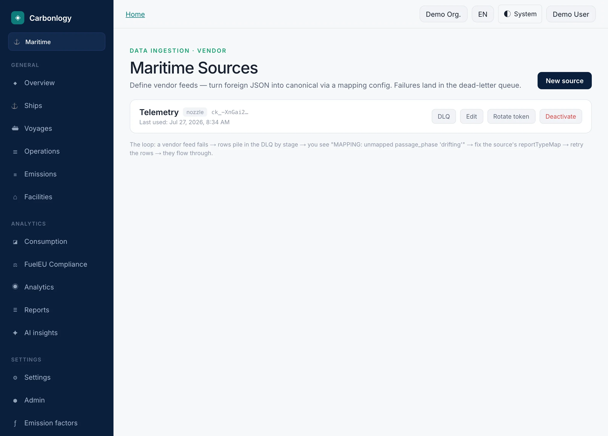The image size is (608, 436).
Task: Click the Facilities house icon
Action: [x=15, y=197]
